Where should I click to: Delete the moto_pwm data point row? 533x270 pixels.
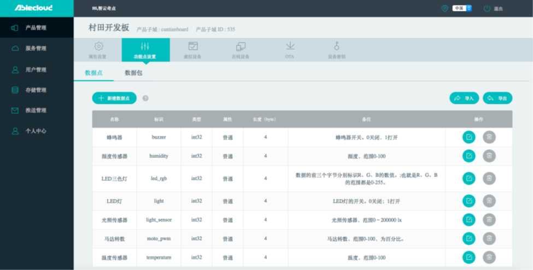(x=489, y=238)
